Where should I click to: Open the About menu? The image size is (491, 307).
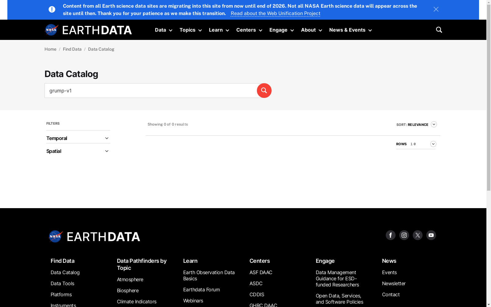(x=311, y=30)
